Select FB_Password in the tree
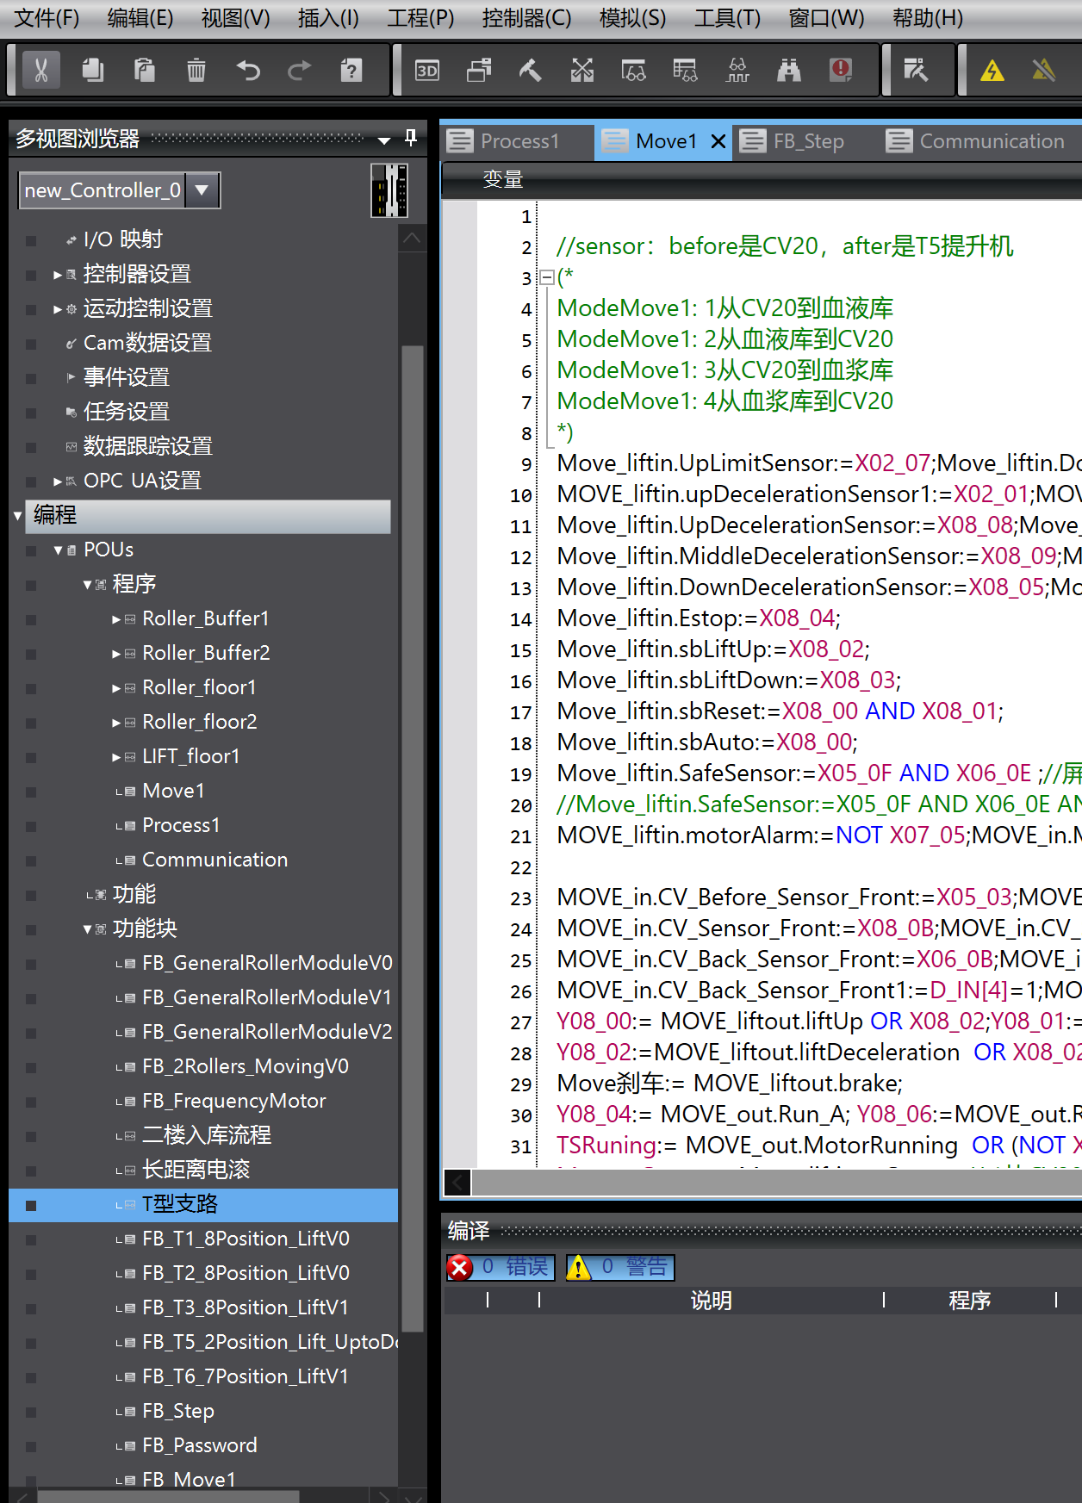Image resolution: width=1082 pixels, height=1503 pixels. click(199, 1445)
